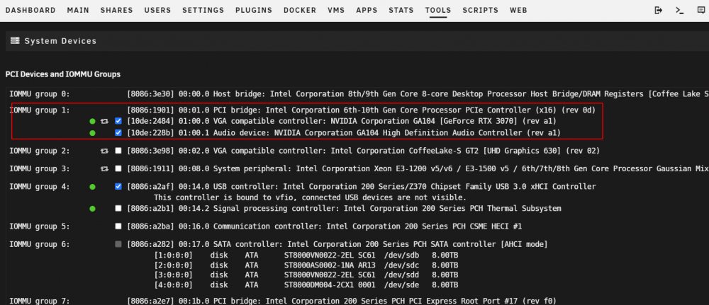The height and width of the screenshot is (305, 709).
Task: Click reset icon beside Xeon System peripheral
Action: click(x=105, y=168)
